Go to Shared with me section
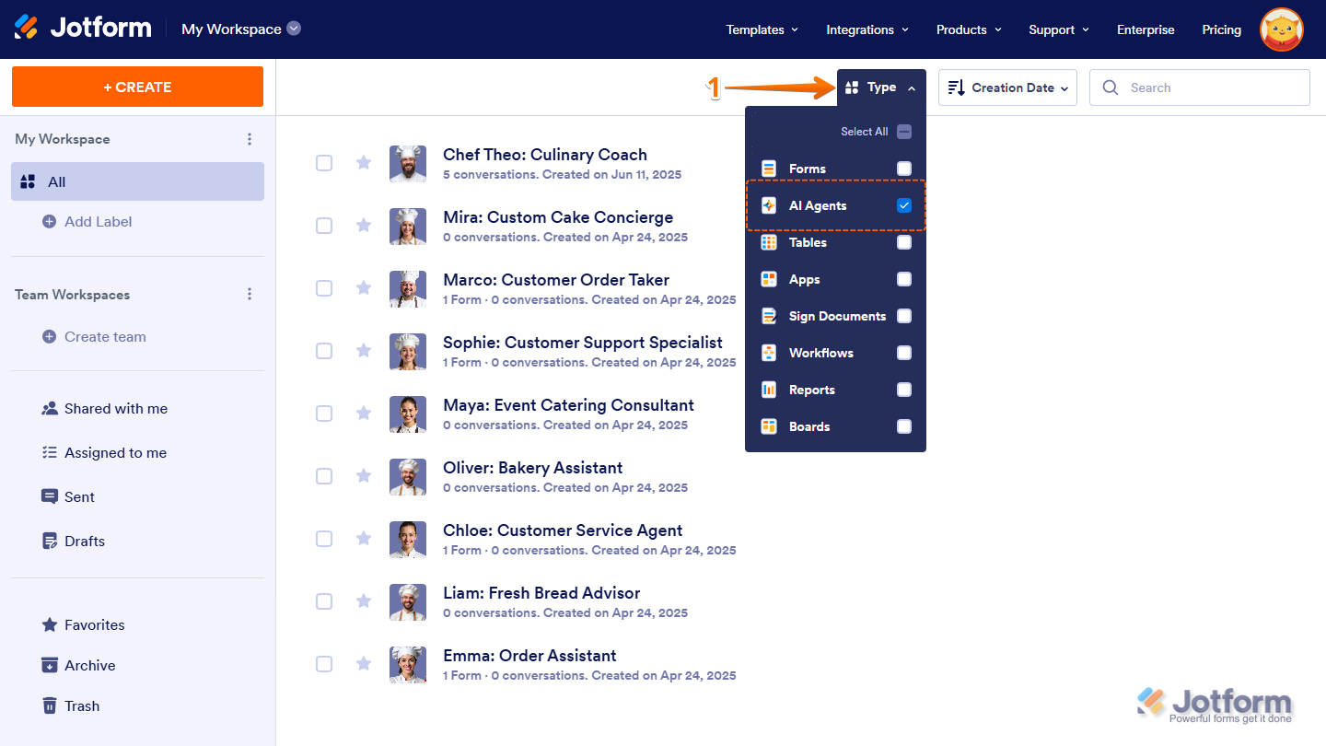This screenshot has height=746, width=1326. click(115, 409)
